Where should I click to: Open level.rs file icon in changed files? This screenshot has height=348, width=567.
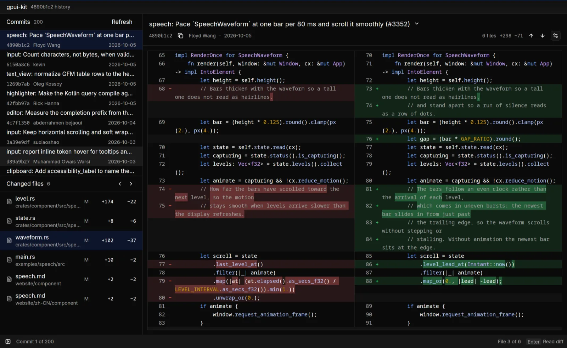[x=9, y=202]
